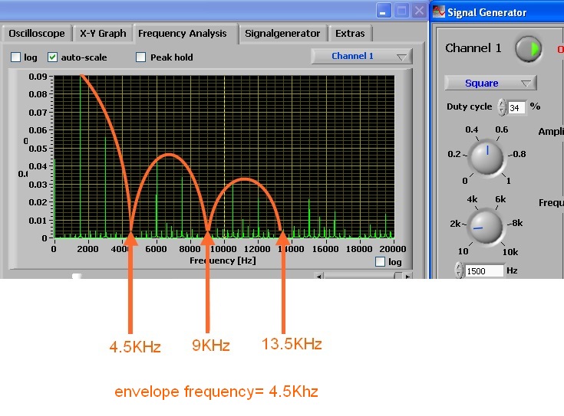Click the frequency knob
Viewport: 564px width, 416px height.
(486, 227)
